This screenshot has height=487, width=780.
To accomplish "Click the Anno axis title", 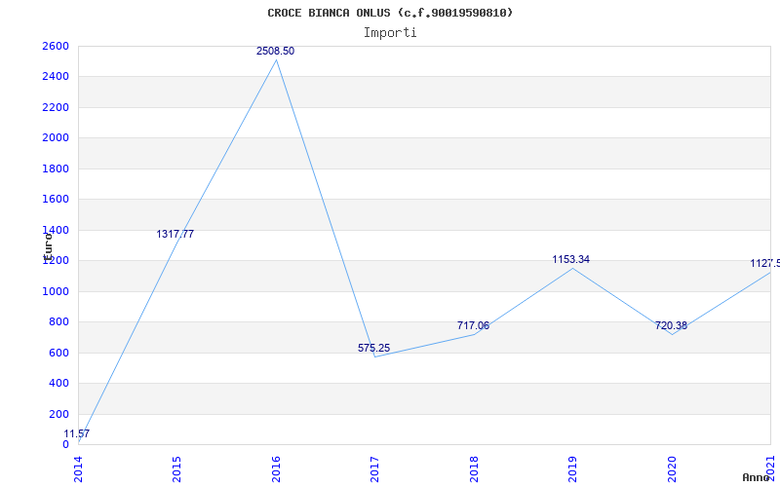I will pos(756,477).
